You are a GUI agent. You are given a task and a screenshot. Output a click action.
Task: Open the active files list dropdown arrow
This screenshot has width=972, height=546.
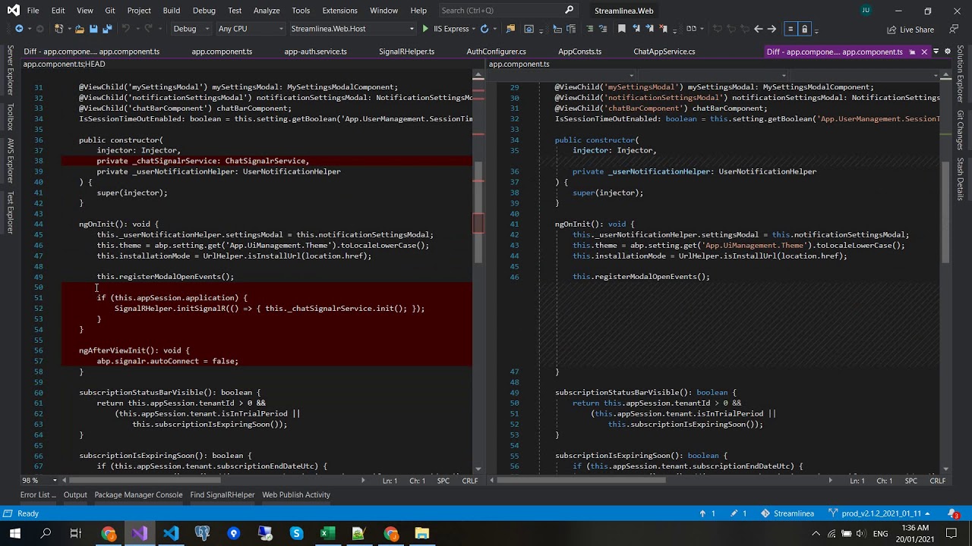click(936, 52)
